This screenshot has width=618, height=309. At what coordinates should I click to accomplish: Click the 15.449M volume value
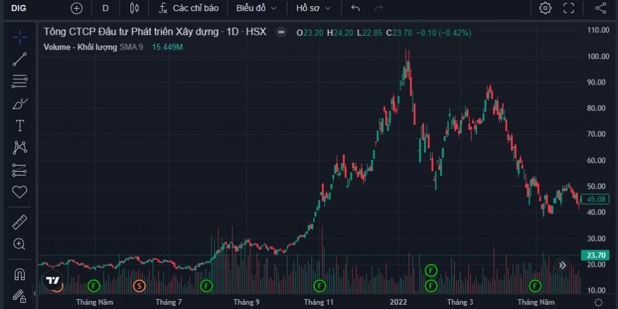[167, 48]
